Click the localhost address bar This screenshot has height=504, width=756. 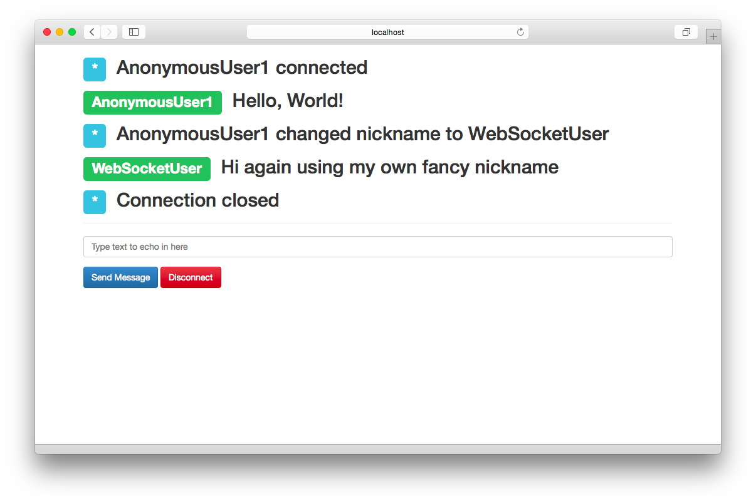click(387, 32)
